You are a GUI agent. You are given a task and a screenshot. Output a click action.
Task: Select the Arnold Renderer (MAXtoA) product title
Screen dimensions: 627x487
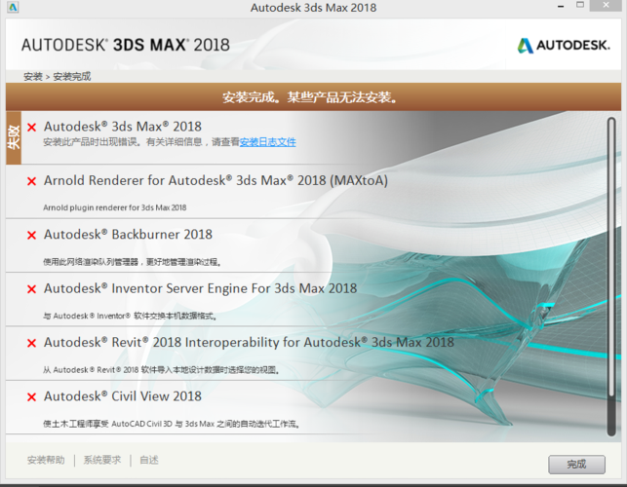click(x=216, y=180)
